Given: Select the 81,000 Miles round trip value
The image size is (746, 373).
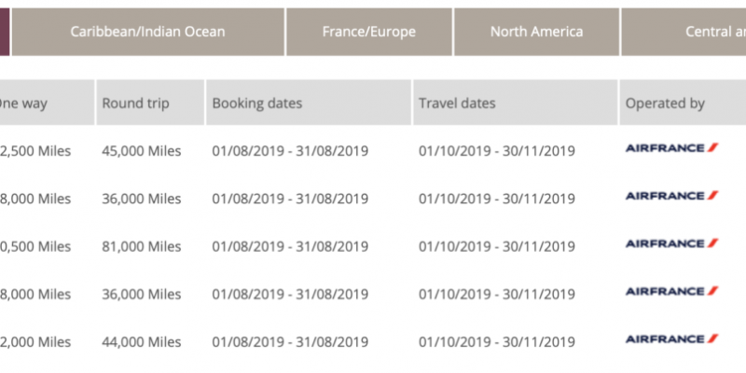Looking at the screenshot, I should (142, 246).
